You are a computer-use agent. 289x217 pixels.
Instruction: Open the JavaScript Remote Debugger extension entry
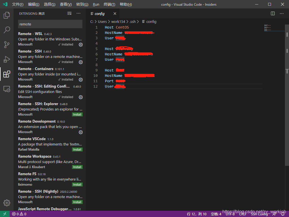click(50, 209)
